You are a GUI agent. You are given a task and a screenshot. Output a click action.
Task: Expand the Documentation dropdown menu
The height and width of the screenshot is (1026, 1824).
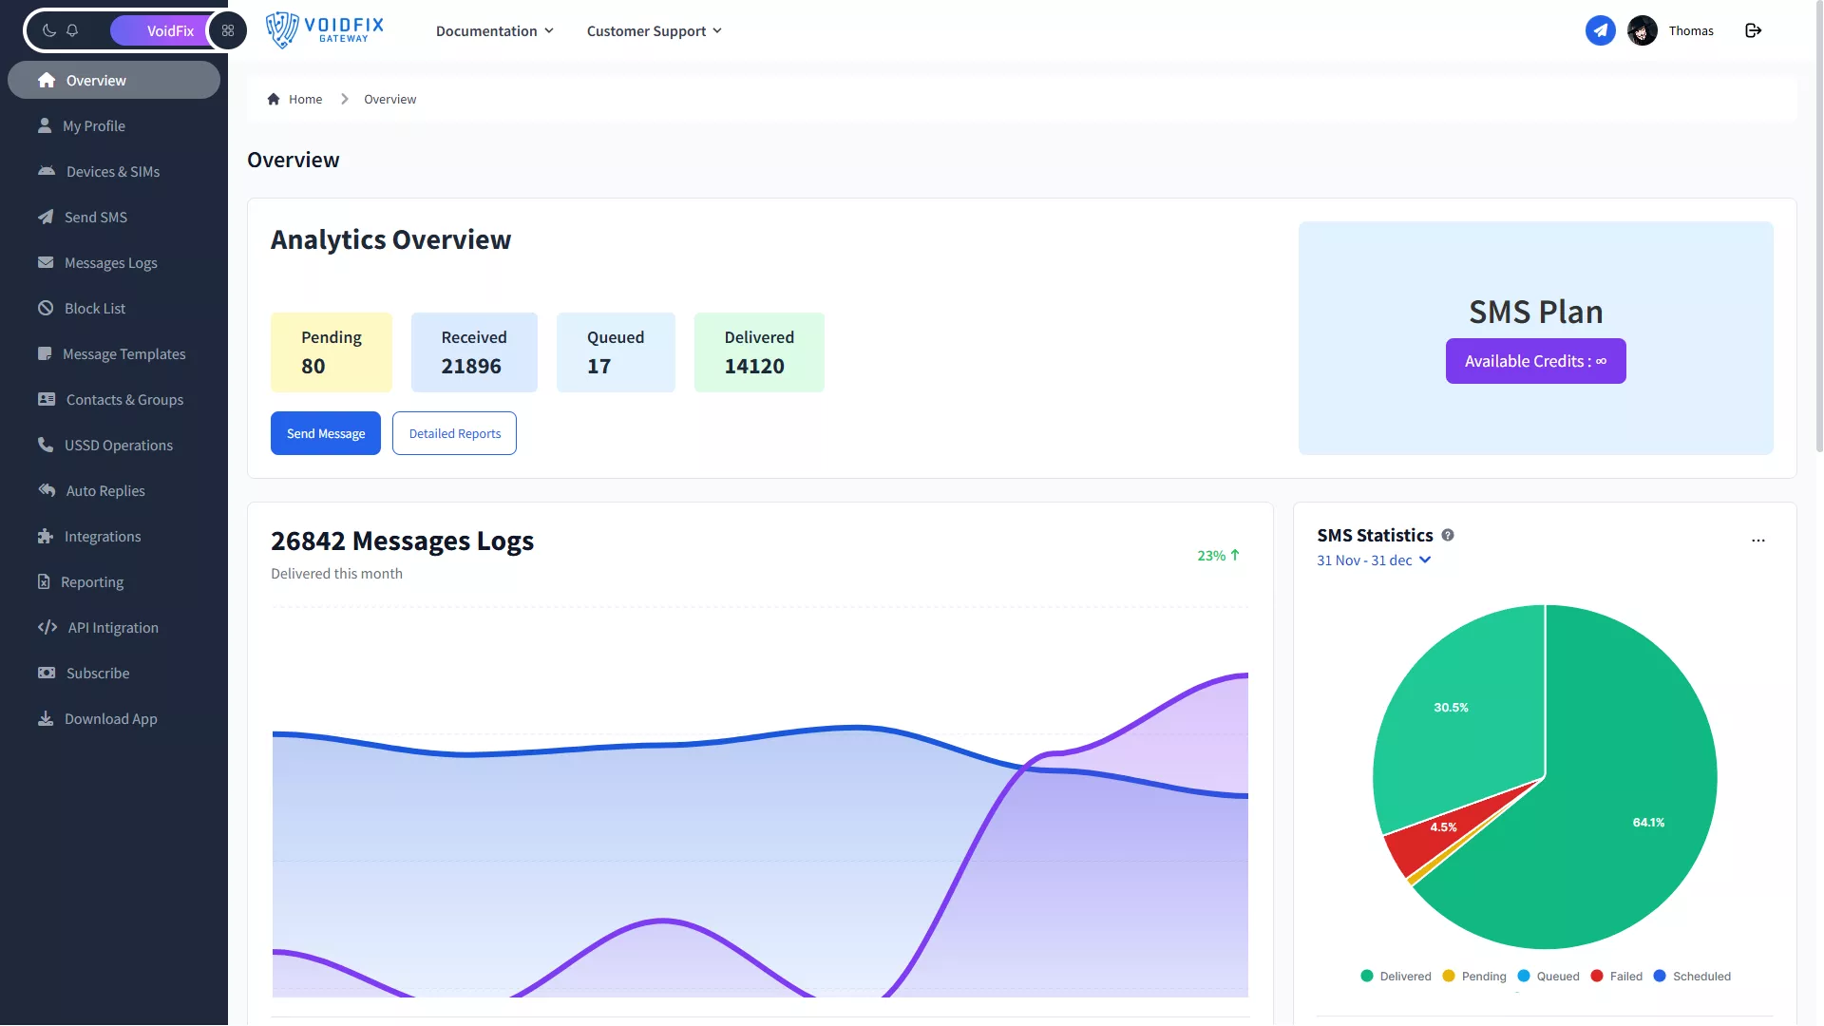pos(494,31)
